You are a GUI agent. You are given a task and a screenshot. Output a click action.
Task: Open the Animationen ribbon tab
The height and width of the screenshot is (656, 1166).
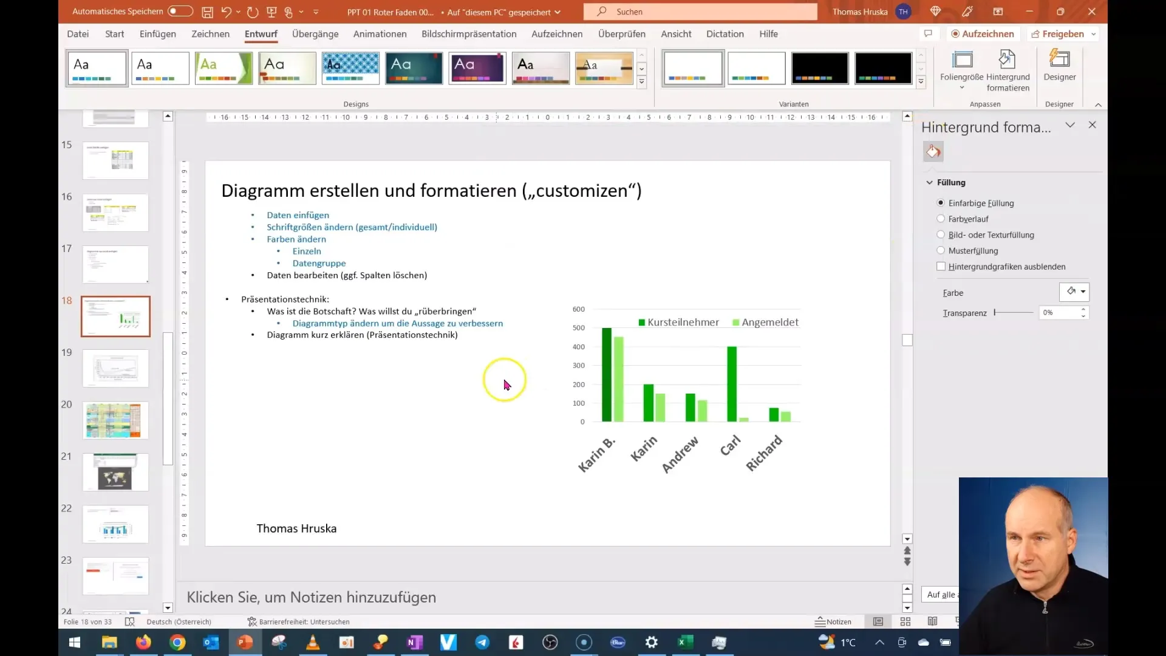point(380,33)
